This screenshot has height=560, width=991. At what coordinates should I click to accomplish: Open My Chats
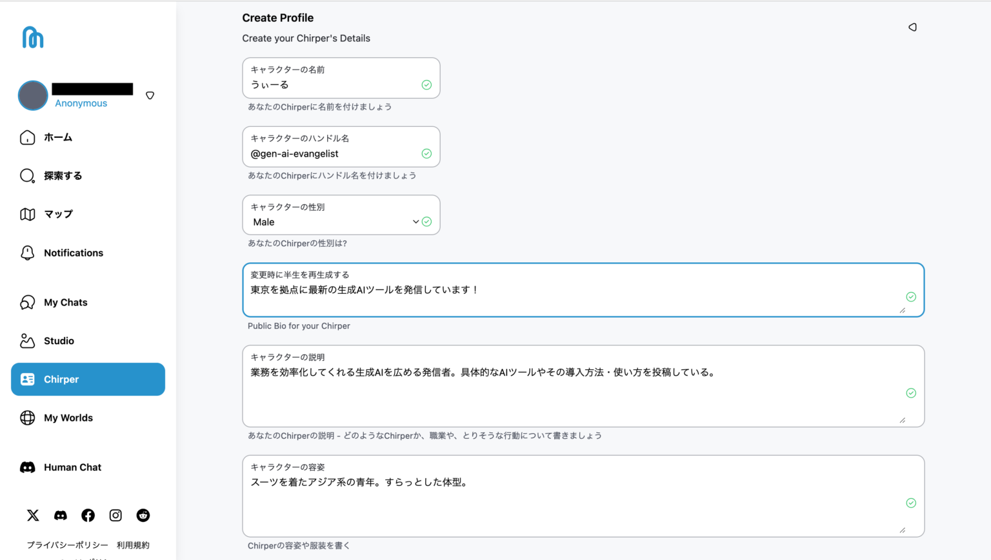(65, 302)
